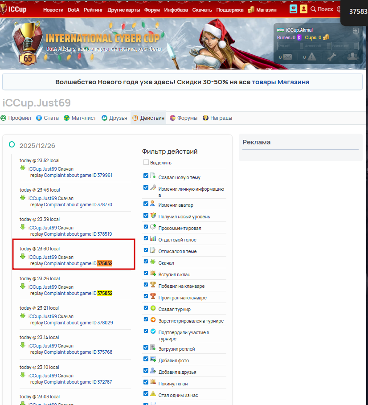Screen dimensions: 368x405
Task: Open Complaint about game ID 379961
Action: pyautogui.click(x=78, y=175)
